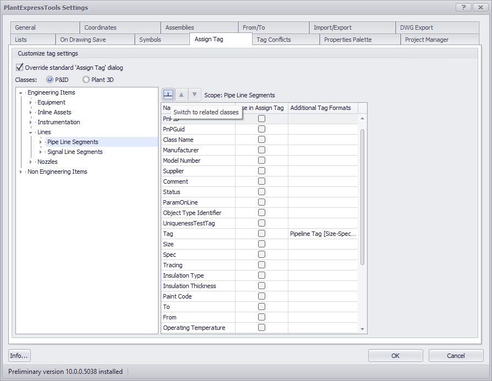
Task: Open the Lists tab
Action: [x=33, y=40]
